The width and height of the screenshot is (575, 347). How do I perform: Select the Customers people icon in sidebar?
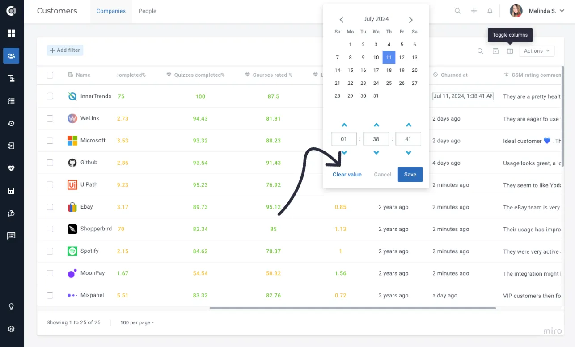(x=11, y=56)
